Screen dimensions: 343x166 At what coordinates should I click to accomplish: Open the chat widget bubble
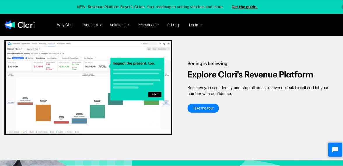(335, 150)
